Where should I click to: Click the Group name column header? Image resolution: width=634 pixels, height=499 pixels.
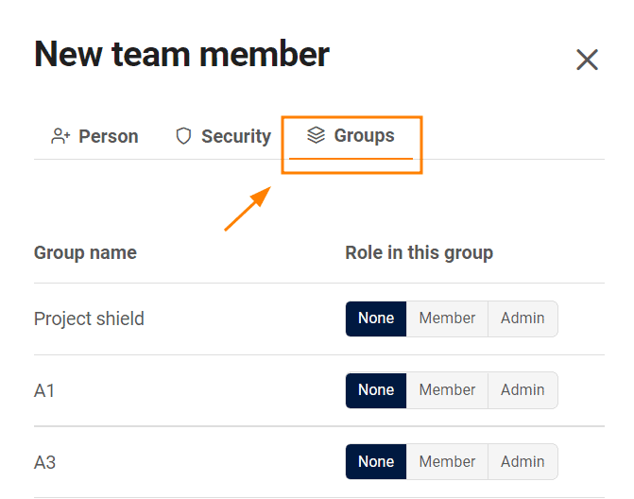click(x=85, y=253)
